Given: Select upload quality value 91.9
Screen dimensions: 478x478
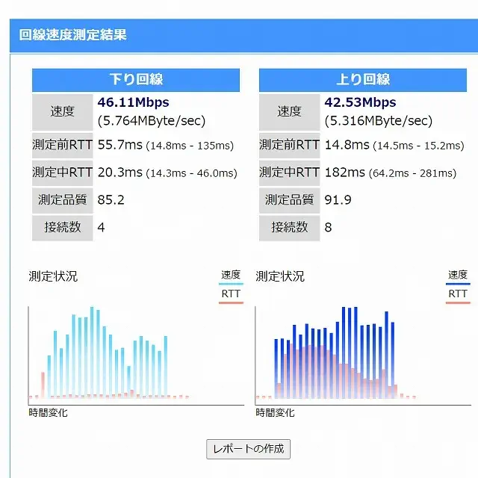Looking at the screenshot, I should (338, 200).
